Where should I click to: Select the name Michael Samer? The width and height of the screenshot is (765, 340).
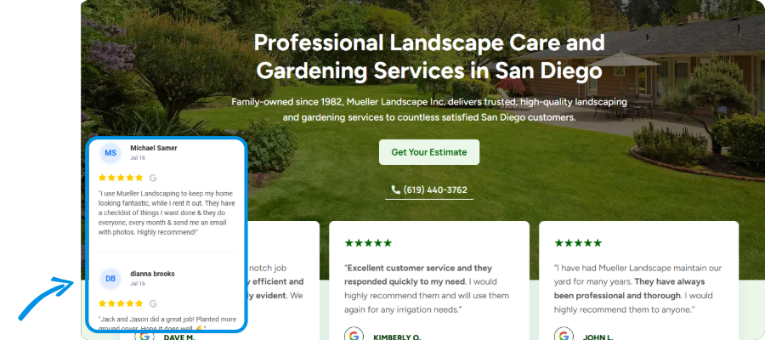(154, 148)
